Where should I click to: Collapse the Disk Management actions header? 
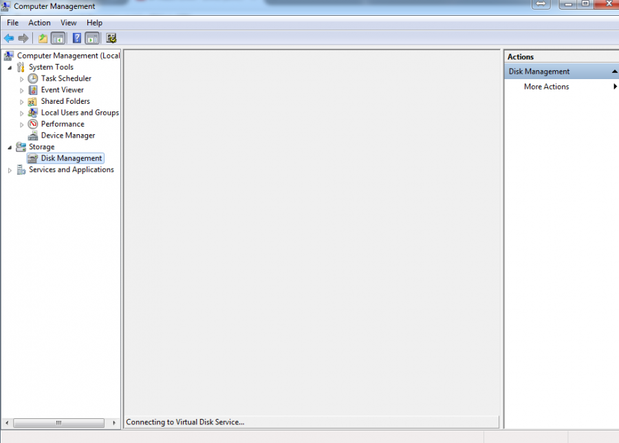[614, 72]
